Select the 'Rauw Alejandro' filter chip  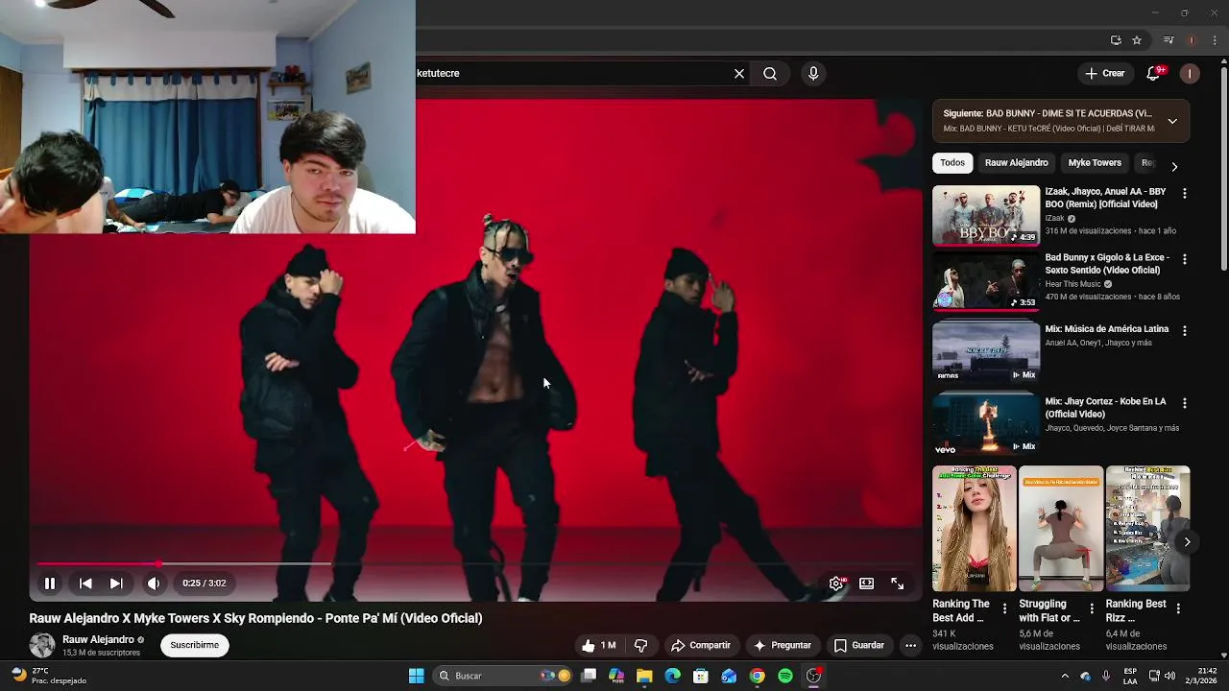coord(1016,163)
